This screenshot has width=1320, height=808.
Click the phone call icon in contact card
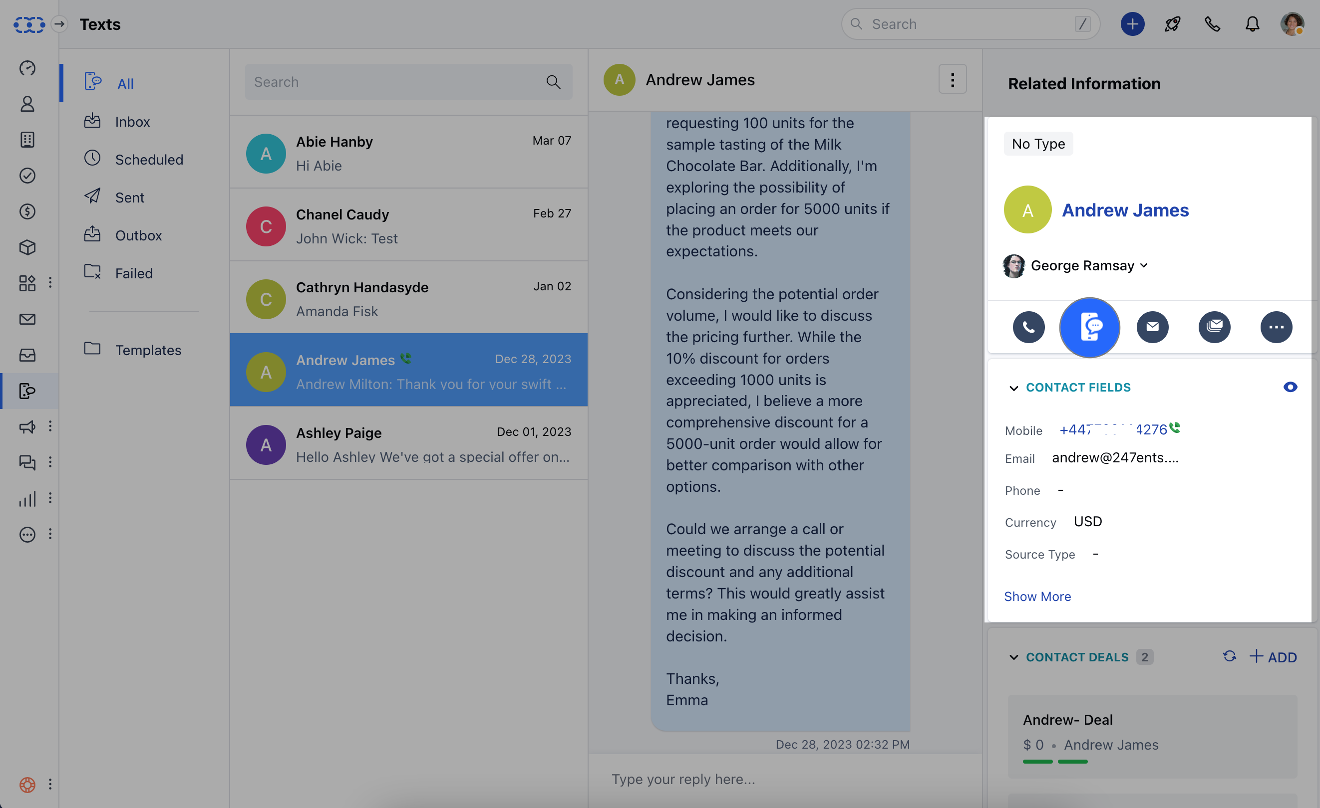(1028, 326)
